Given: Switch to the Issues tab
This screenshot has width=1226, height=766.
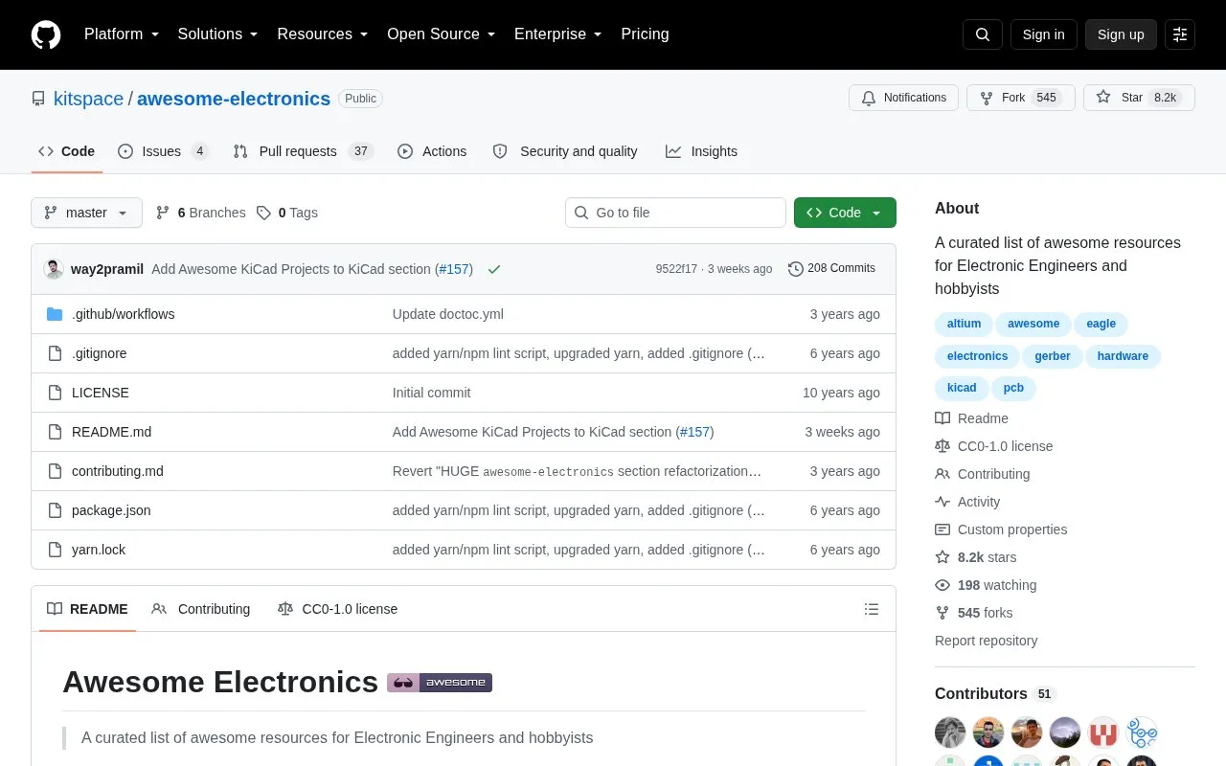Looking at the screenshot, I should coord(163,151).
